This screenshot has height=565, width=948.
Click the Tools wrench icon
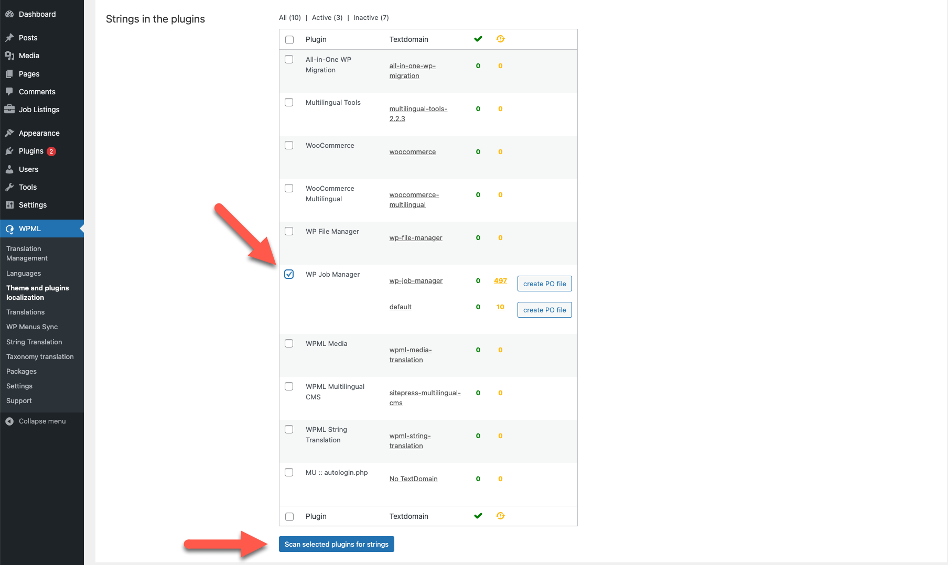tap(9, 187)
